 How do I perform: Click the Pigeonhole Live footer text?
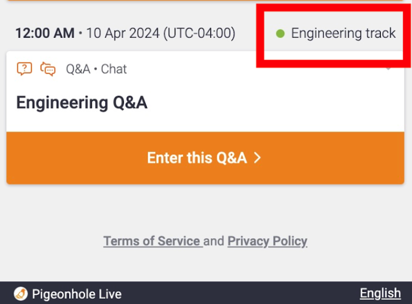click(77, 294)
